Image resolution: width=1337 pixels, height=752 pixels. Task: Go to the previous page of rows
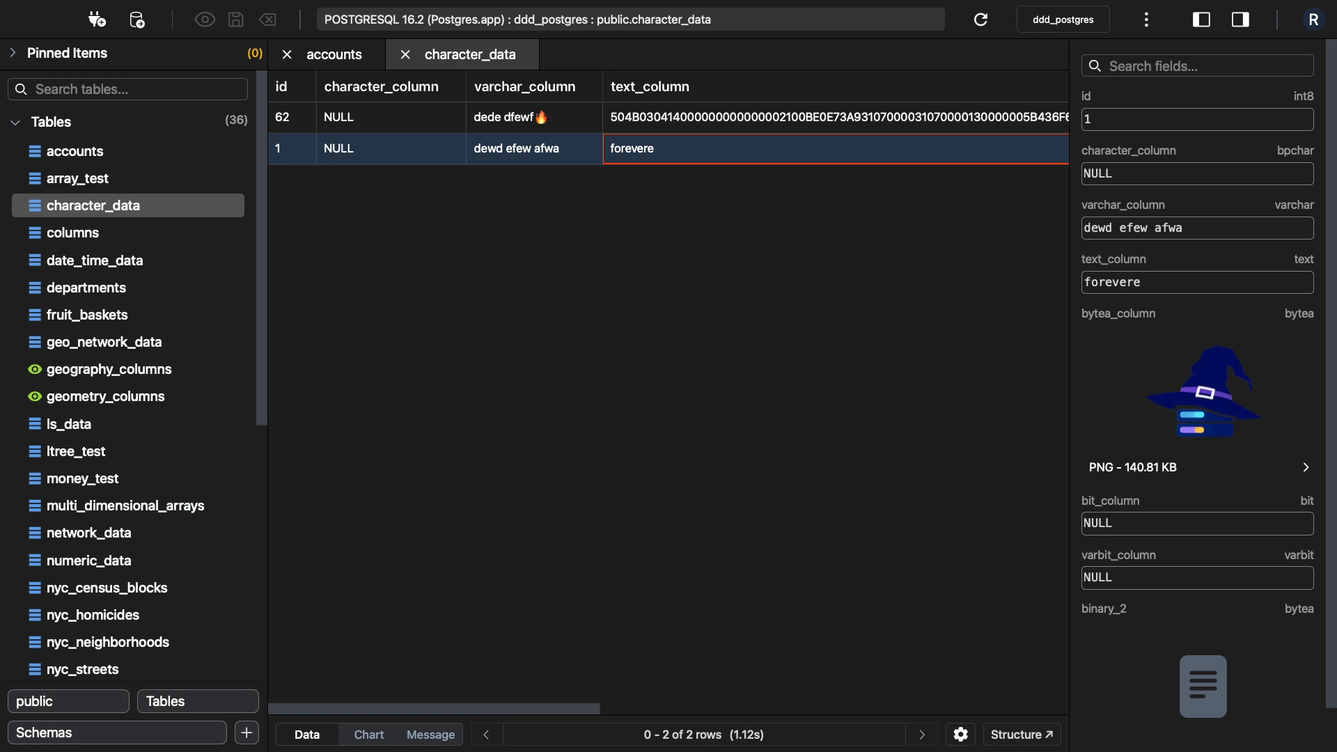coord(487,735)
